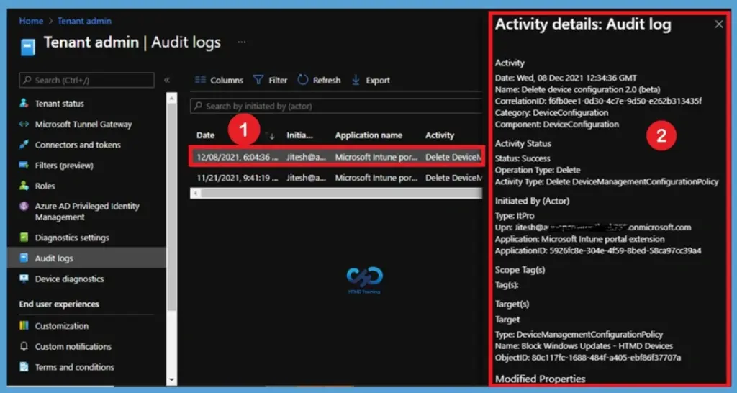
Task: Click the Filter button label
Action: click(278, 81)
